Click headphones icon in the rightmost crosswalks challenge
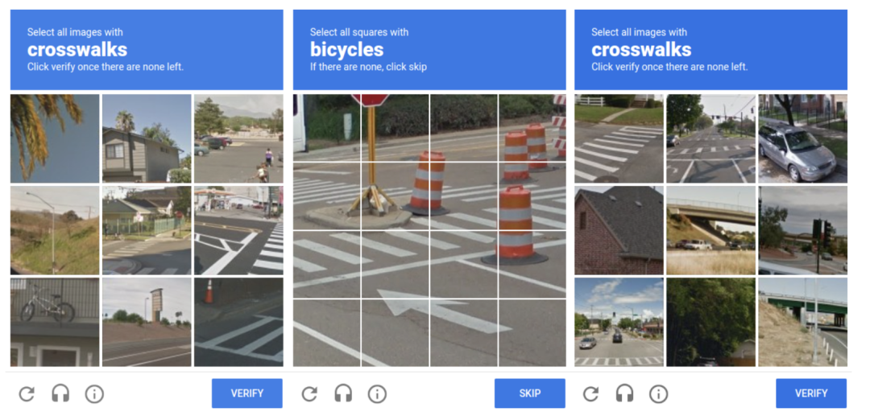 pyautogui.click(x=625, y=393)
